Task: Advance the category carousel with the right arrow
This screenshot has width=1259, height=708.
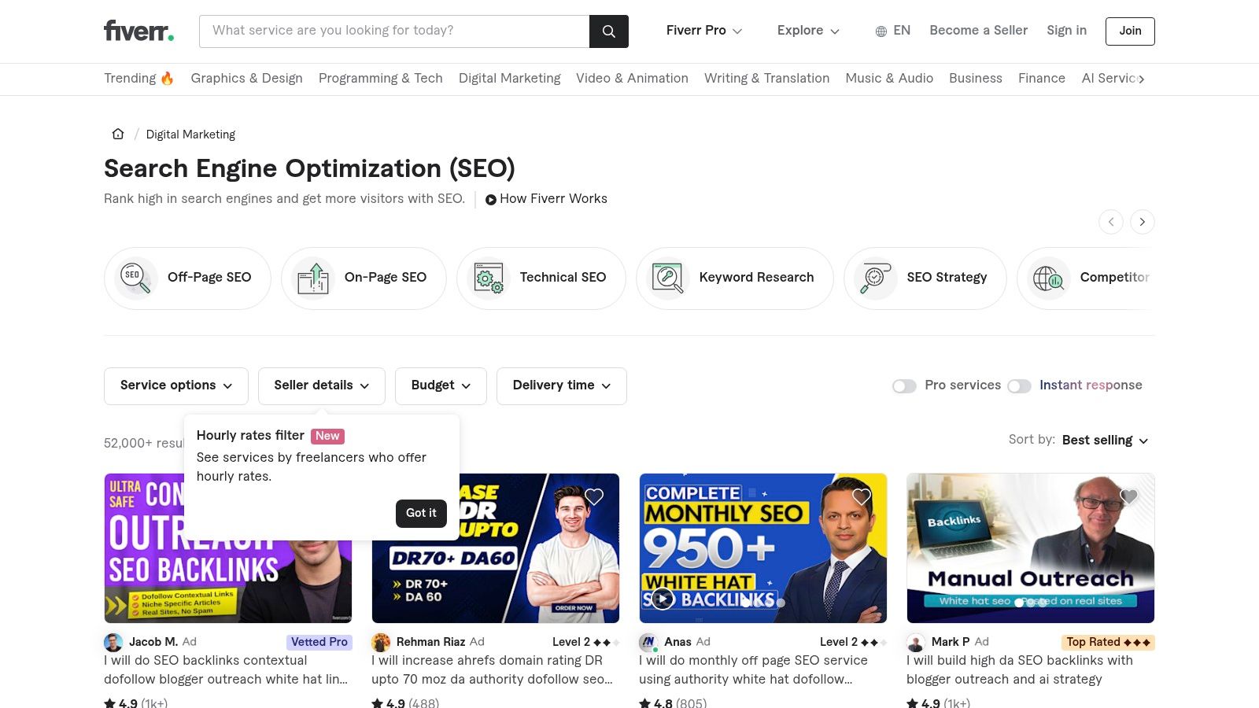Action: (x=1142, y=221)
